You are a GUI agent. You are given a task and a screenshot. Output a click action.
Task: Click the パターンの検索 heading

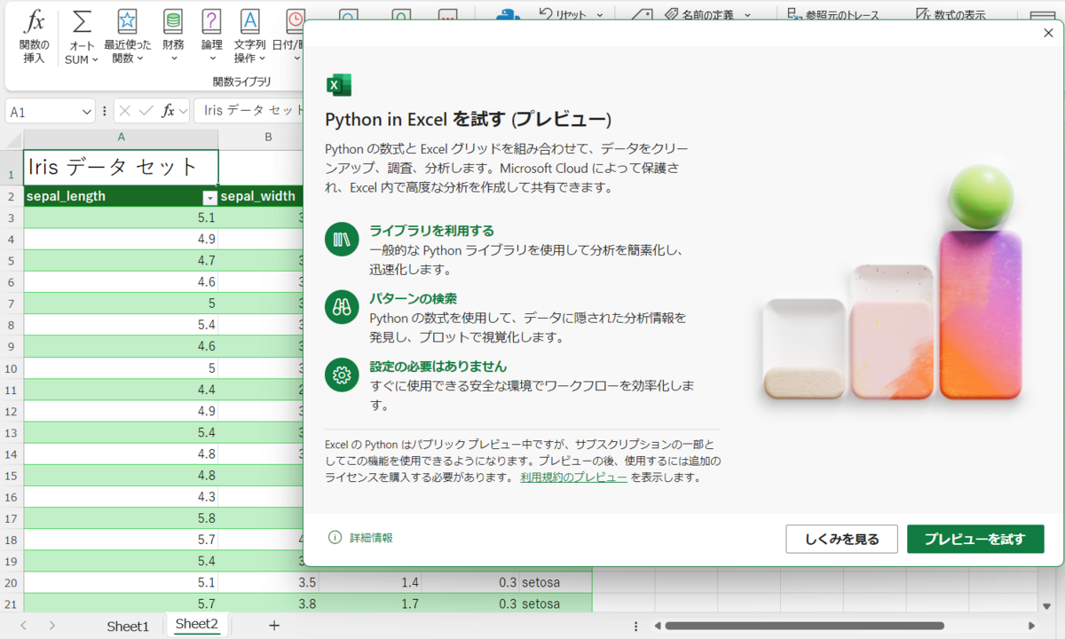pos(413,298)
